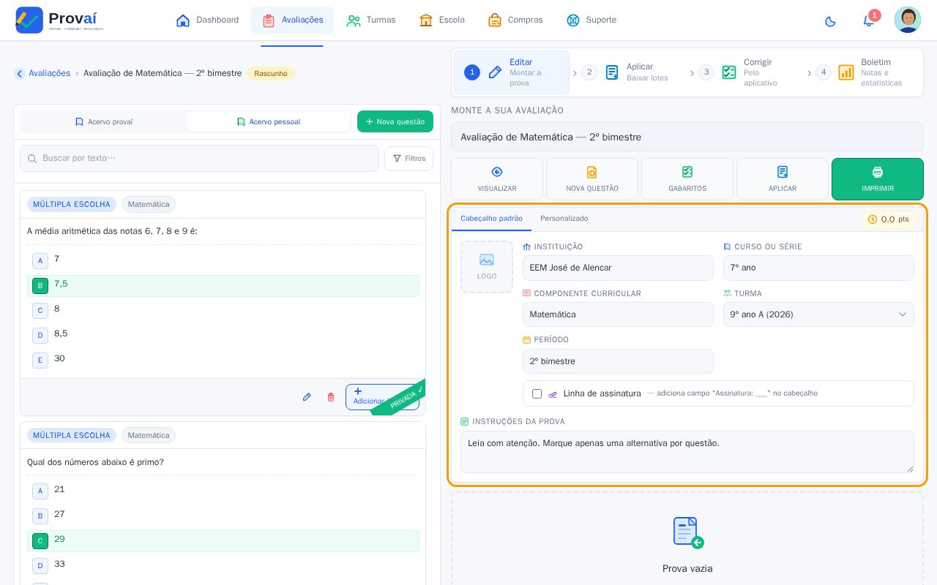The height and width of the screenshot is (585, 937).
Task: Click the Imprimir printer button
Action: 878,179
